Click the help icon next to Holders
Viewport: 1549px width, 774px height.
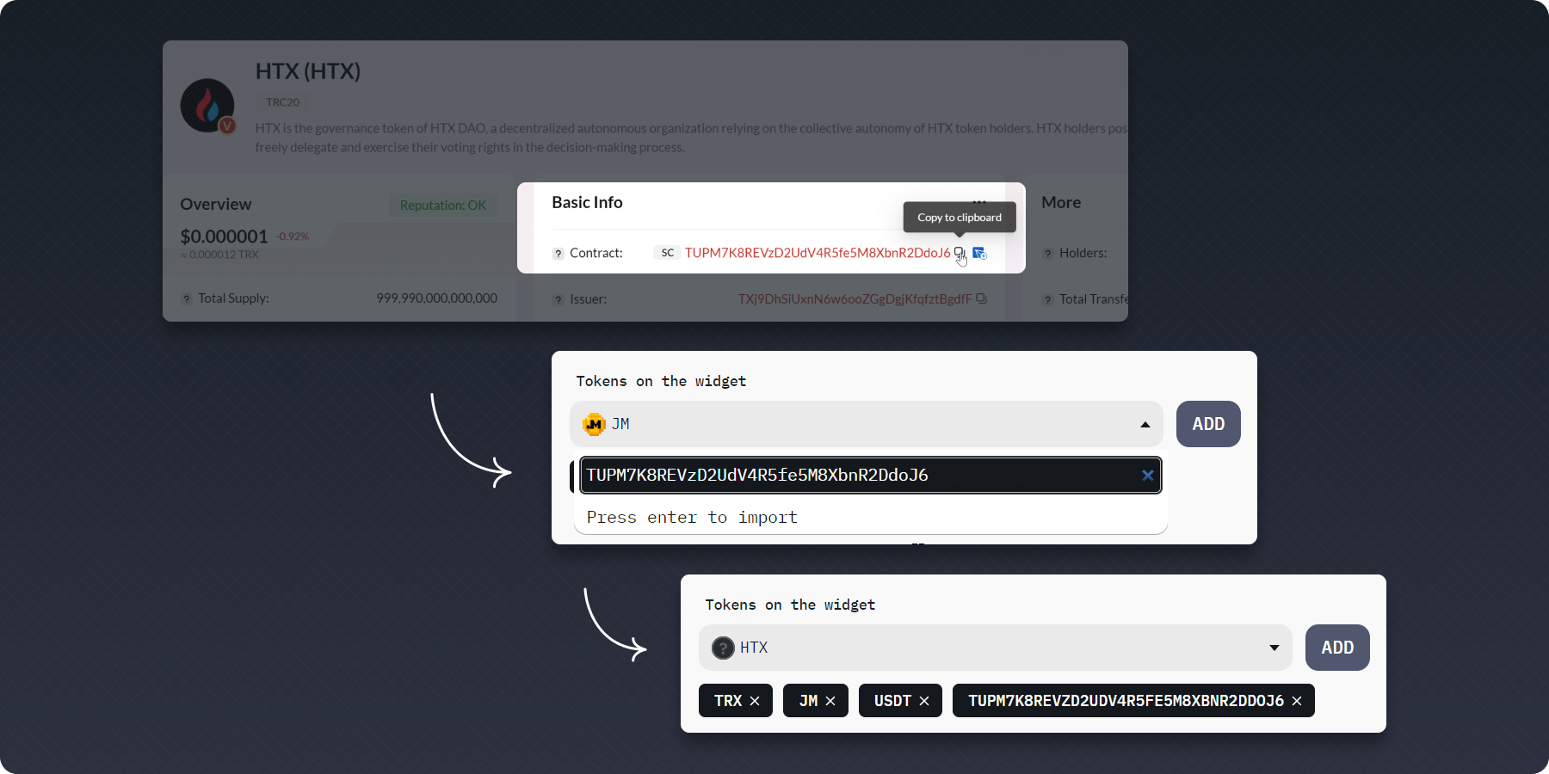click(1047, 253)
